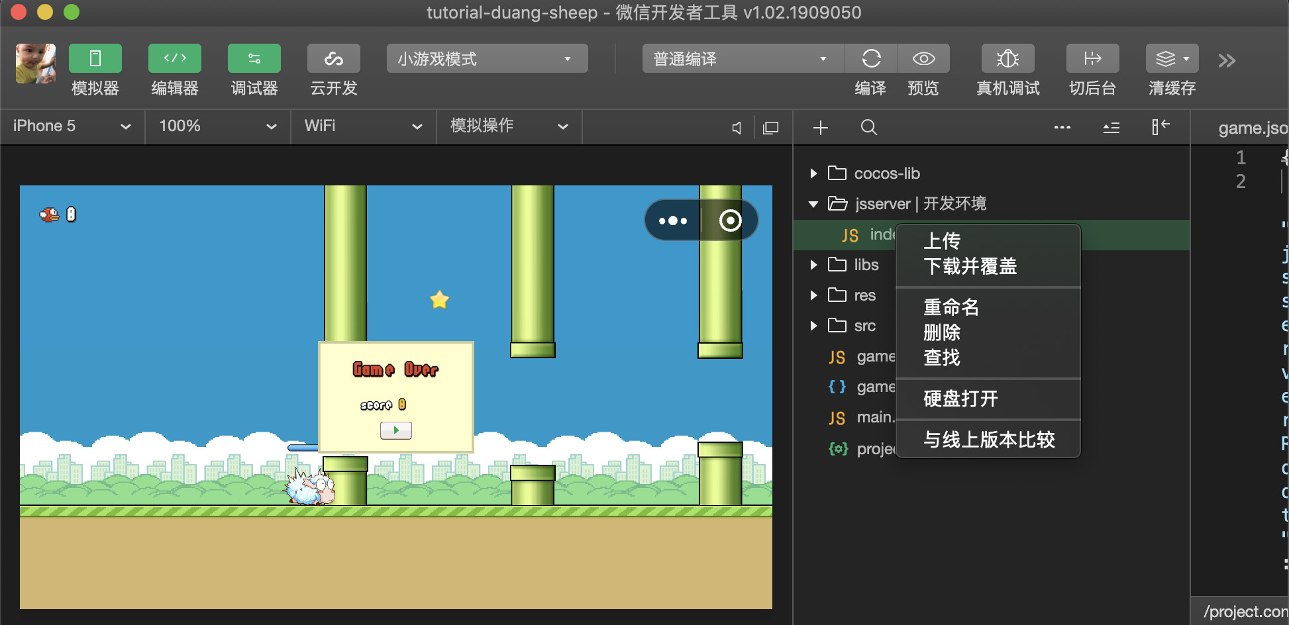Expand the res folder
Viewport: 1289px width, 625px height.
click(x=813, y=295)
